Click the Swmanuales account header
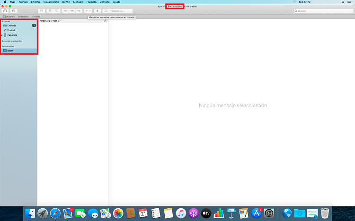Image resolution: width=355 pixels, height=221 pixels. [x=8, y=46]
